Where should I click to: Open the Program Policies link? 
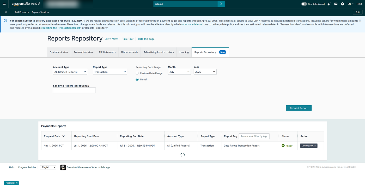pos(27,167)
